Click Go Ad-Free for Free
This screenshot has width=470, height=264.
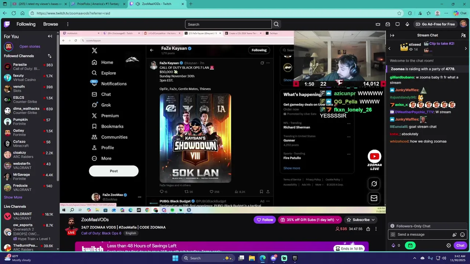[435, 24]
